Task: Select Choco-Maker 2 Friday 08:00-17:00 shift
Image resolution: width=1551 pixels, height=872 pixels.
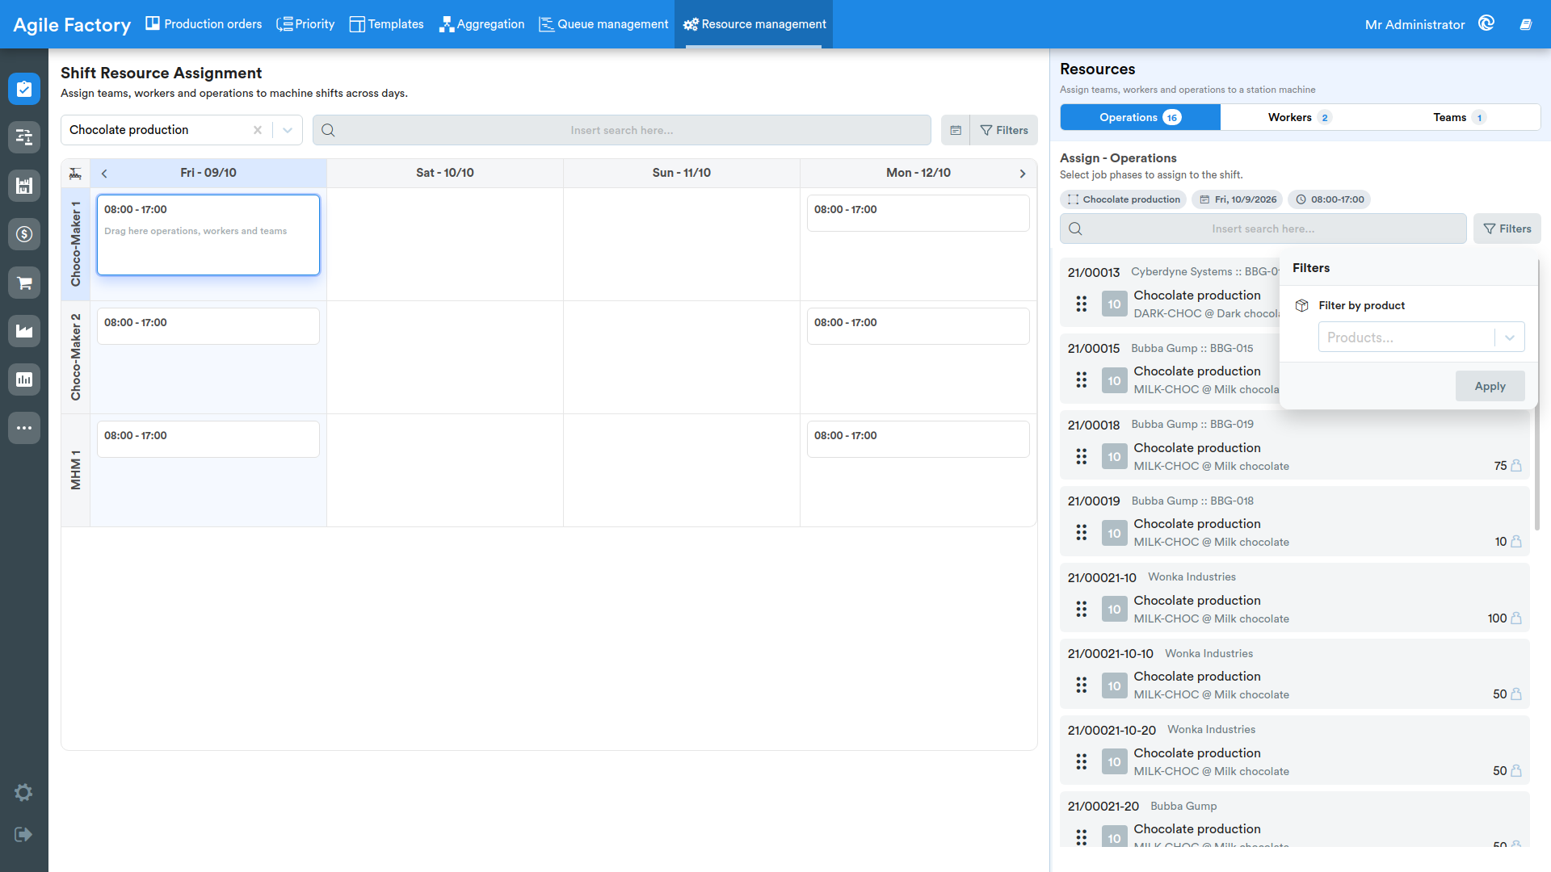Action: click(x=208, y=326)
